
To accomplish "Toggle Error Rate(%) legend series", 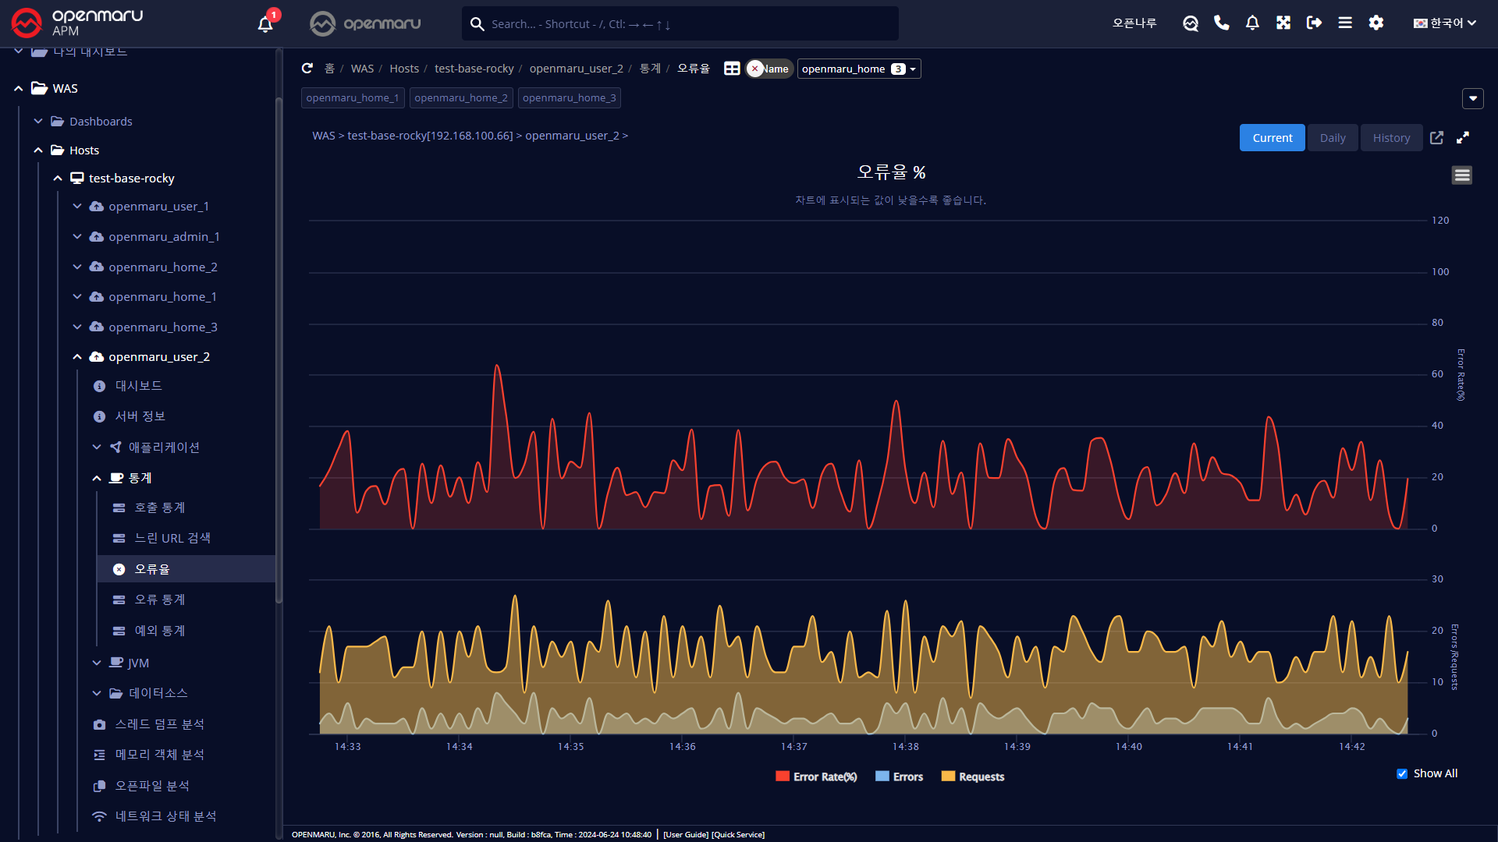I will pyautogui.click(x=816, y=777).
